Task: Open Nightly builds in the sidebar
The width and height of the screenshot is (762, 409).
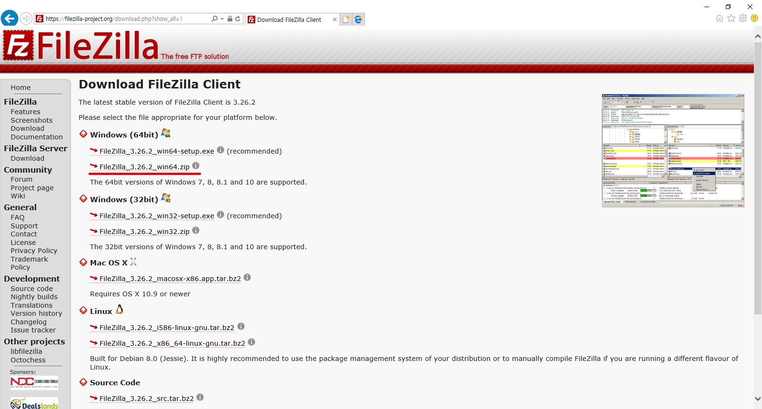Action: 34,297
